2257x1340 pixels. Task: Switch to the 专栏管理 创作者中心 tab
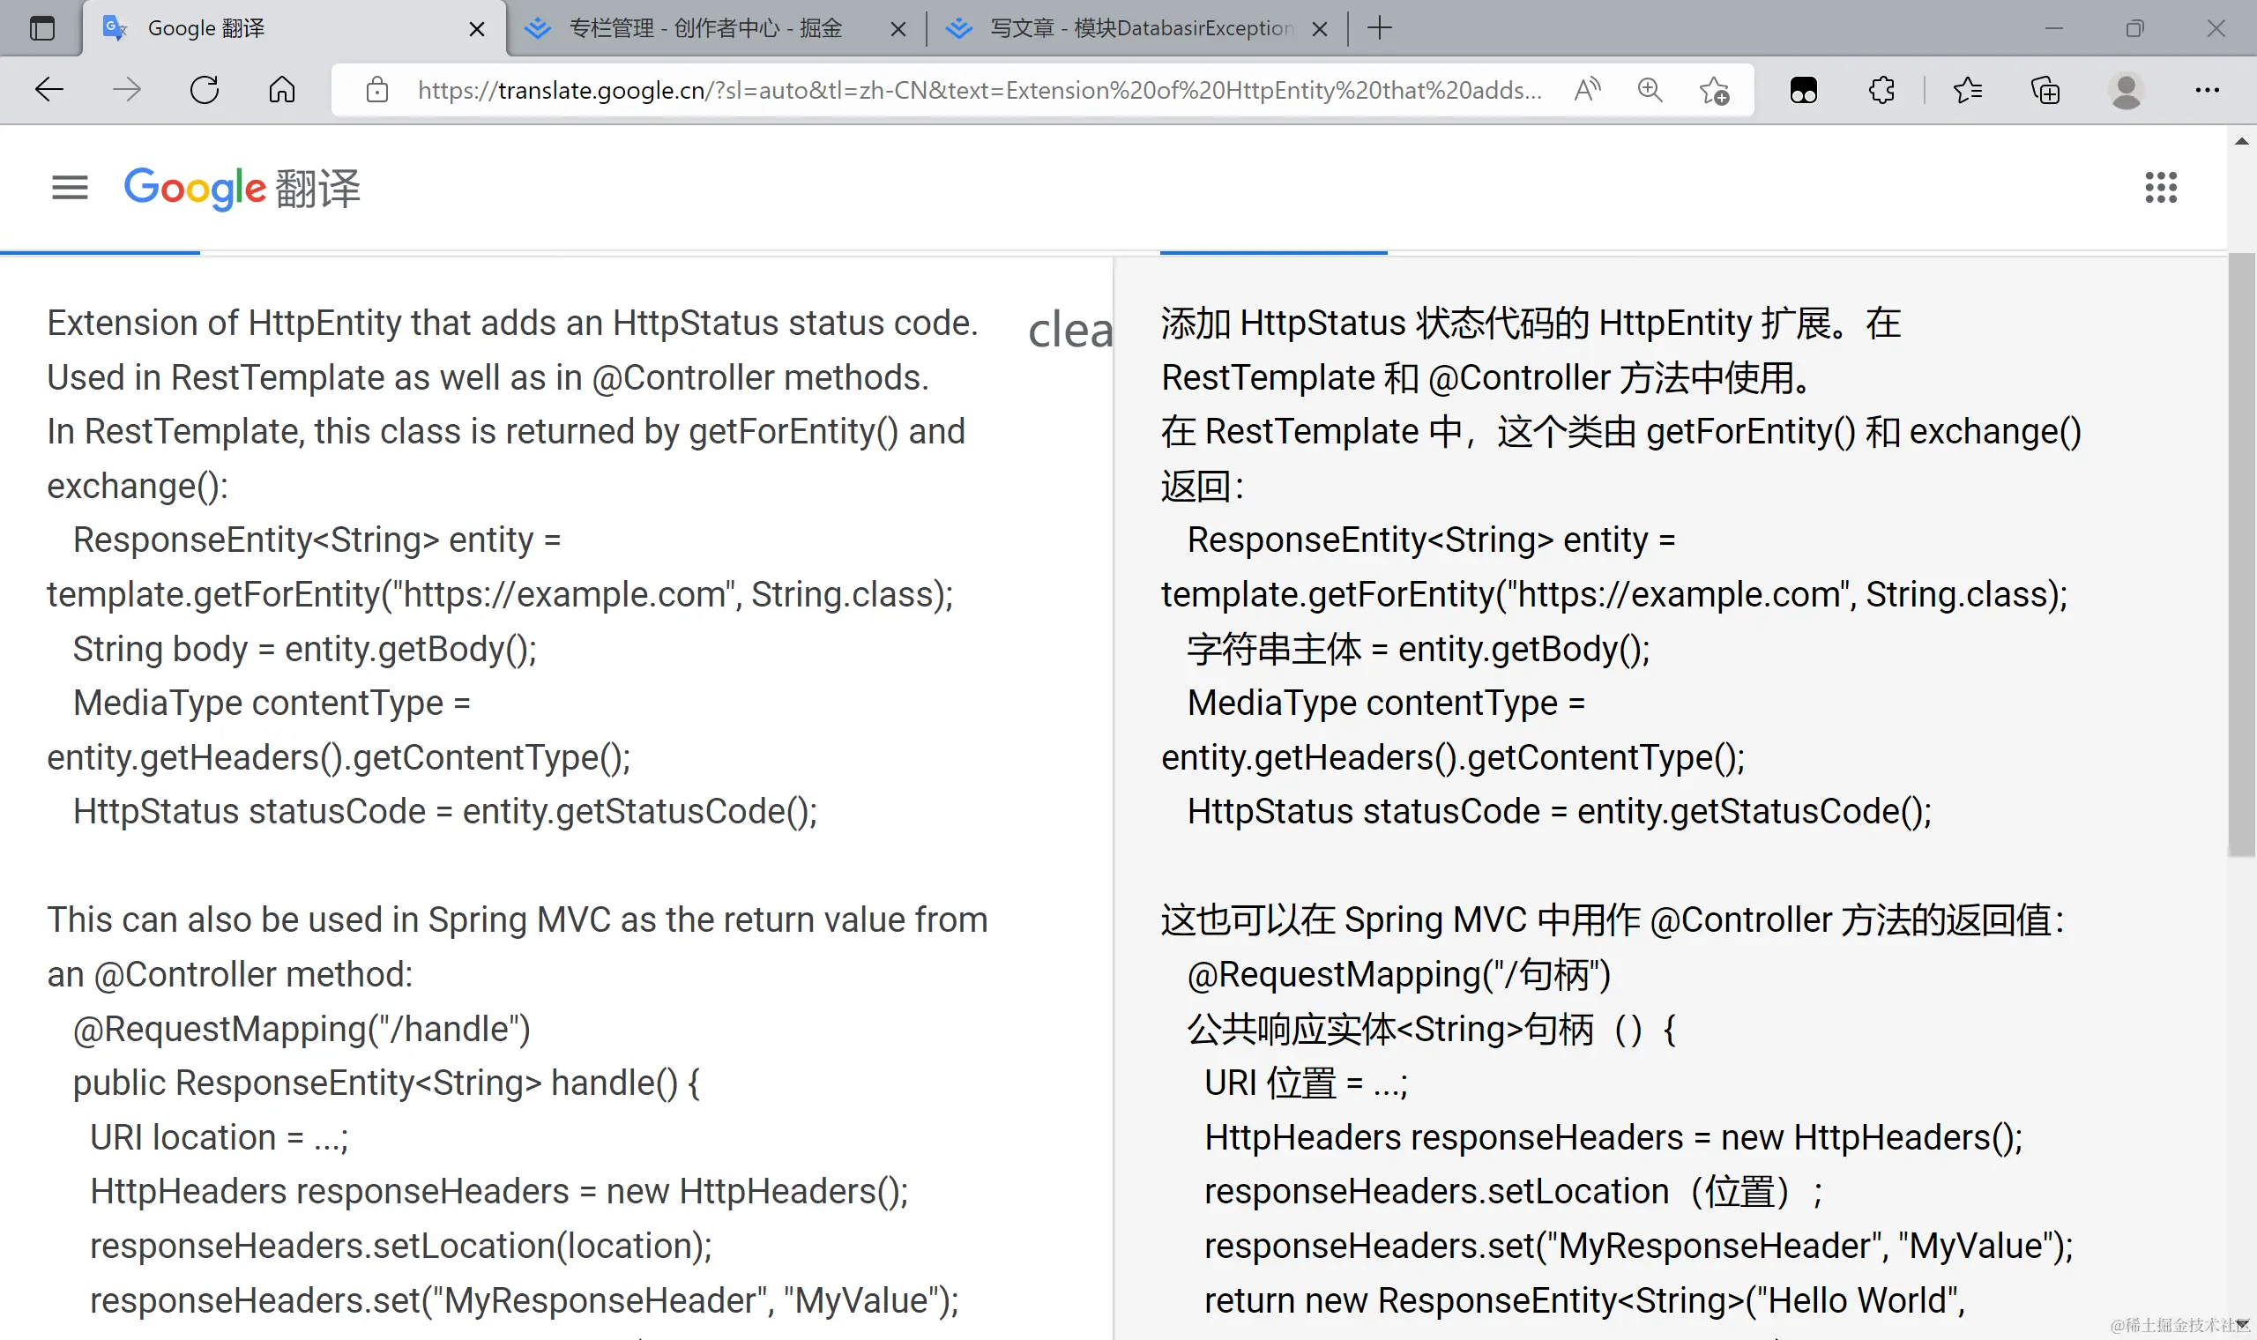pos(704,29)
